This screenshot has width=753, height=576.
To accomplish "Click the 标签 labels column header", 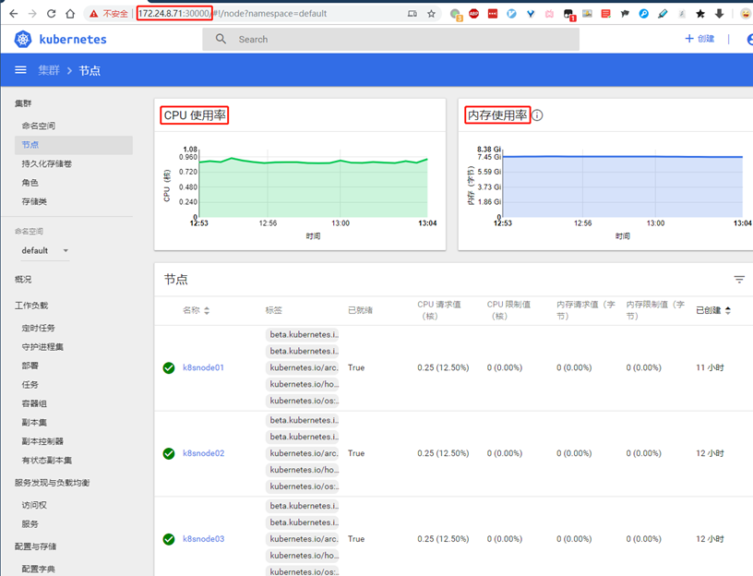I will coord(274,310).
